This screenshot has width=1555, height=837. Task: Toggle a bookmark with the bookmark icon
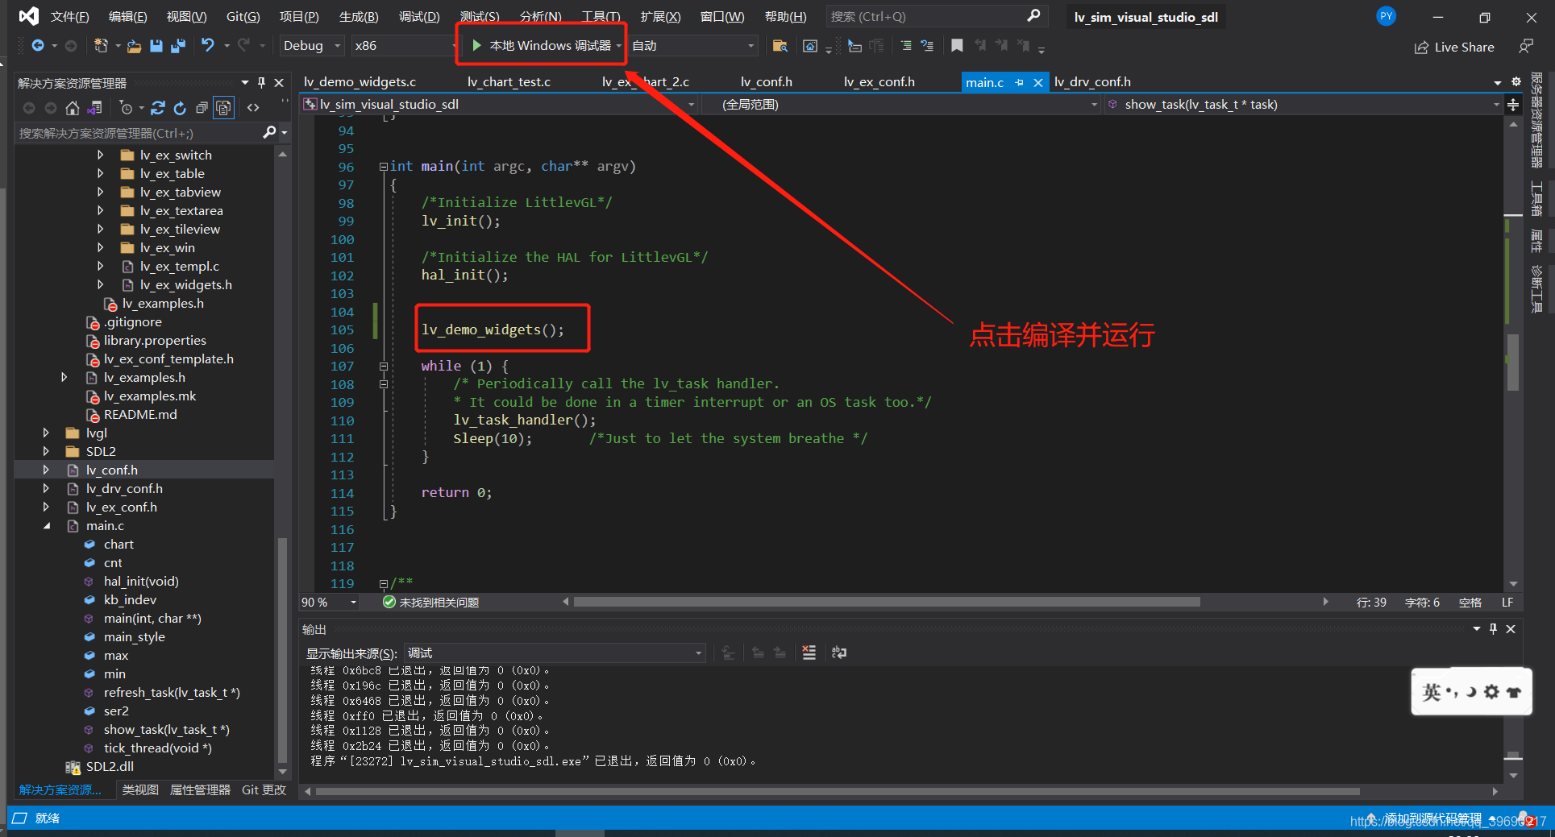tap(957, 46)
